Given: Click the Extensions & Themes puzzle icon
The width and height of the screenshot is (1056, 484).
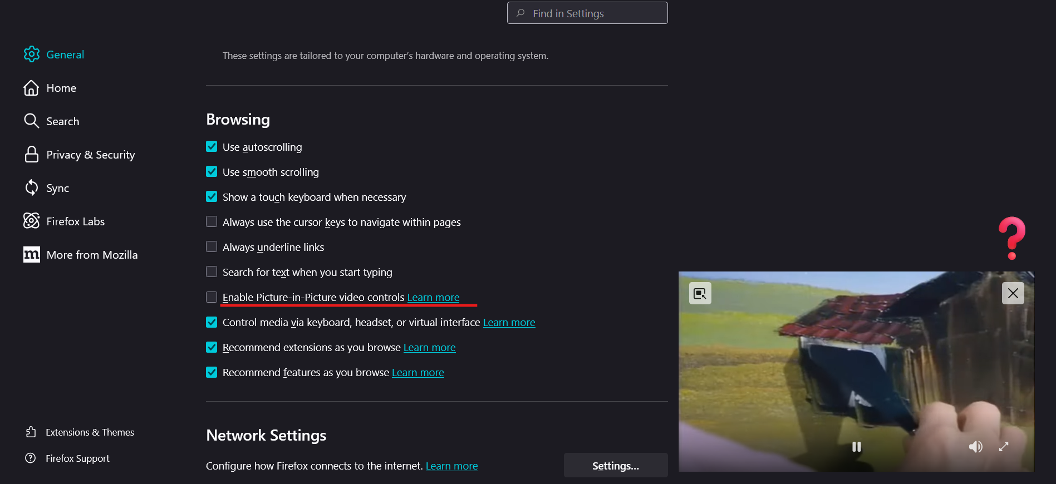Looking at the screenshot, I should point(31,432).
